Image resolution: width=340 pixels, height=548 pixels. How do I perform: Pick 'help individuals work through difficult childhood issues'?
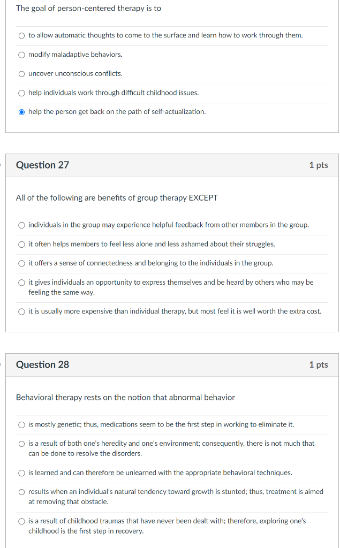[x=22, y=93]
